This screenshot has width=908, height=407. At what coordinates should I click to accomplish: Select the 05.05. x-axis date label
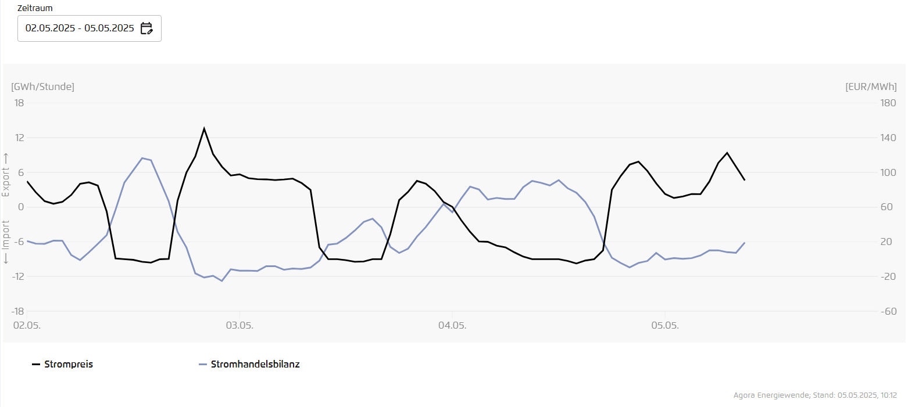pyautogui.click(x=665, y=325)
